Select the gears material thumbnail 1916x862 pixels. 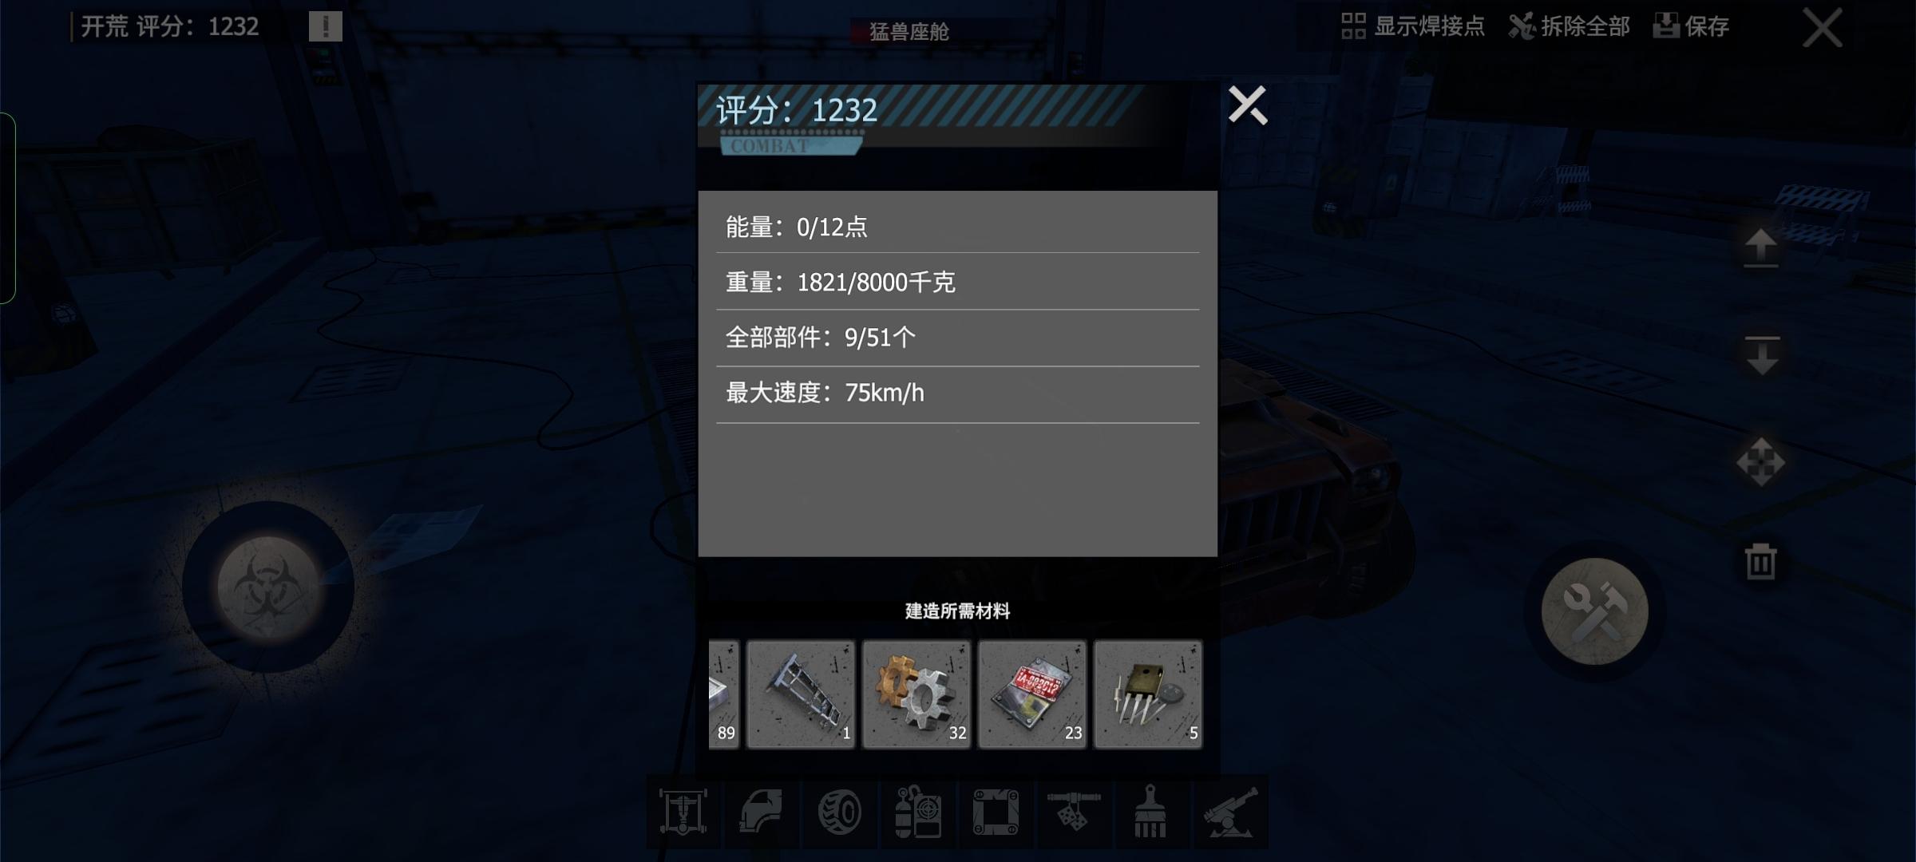click(x=916, y=694)
